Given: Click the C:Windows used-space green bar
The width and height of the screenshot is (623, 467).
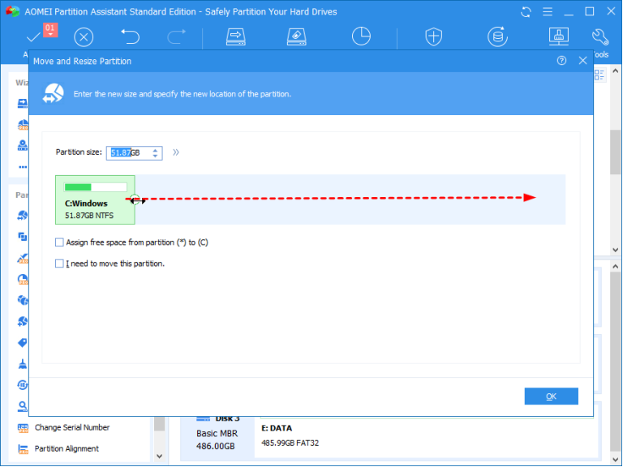Looking at the screenshot, I should click(78, 187).
